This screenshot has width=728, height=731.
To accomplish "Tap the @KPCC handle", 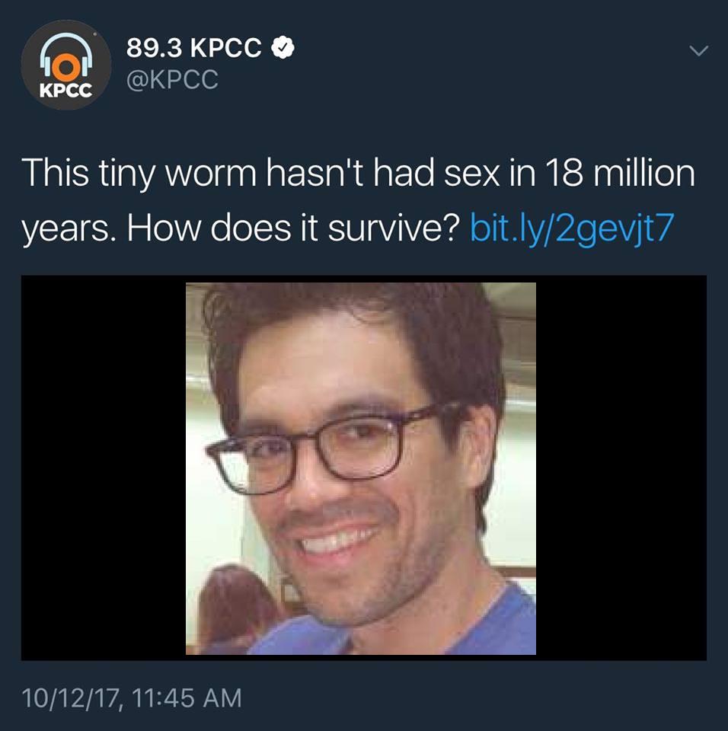I will tap(172, 79).
